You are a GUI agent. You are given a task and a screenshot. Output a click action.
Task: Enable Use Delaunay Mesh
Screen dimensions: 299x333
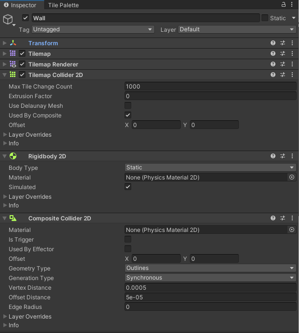(128, 105)
